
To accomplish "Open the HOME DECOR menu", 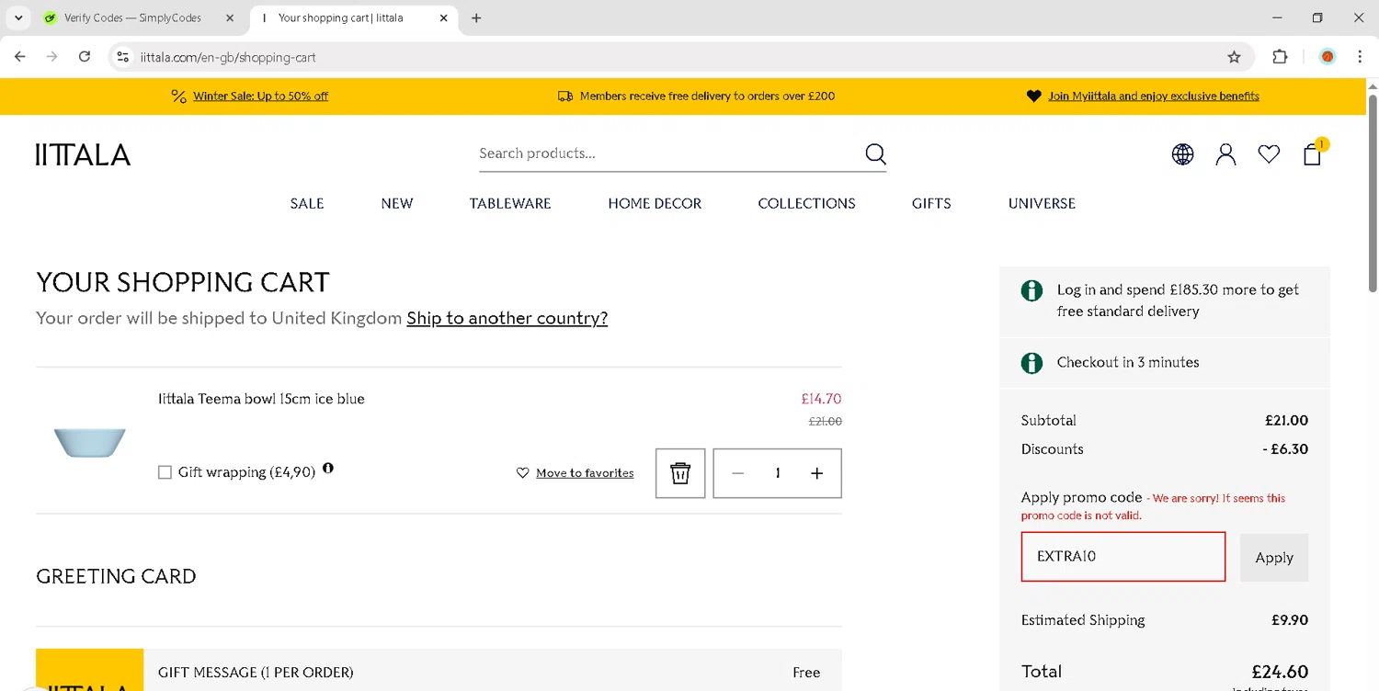I will point(655,204).
